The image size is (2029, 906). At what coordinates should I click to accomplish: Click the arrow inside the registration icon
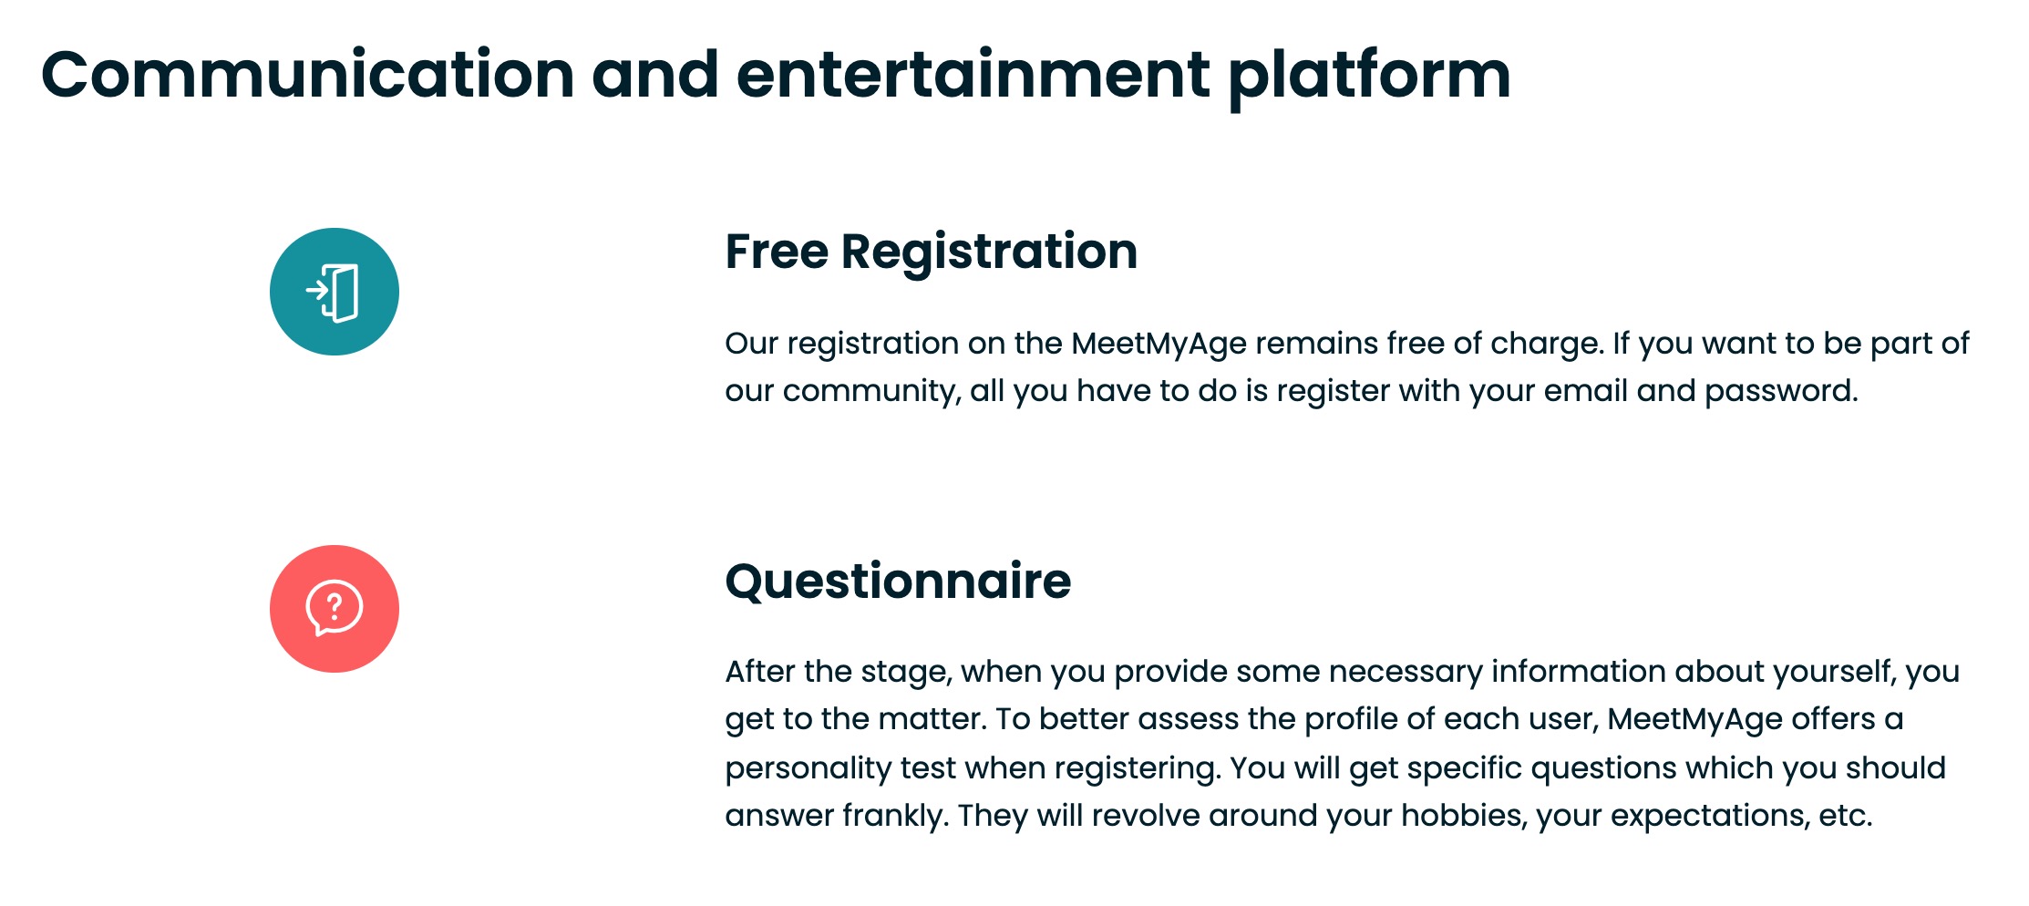pyautogui.click(x=317, y=290)
